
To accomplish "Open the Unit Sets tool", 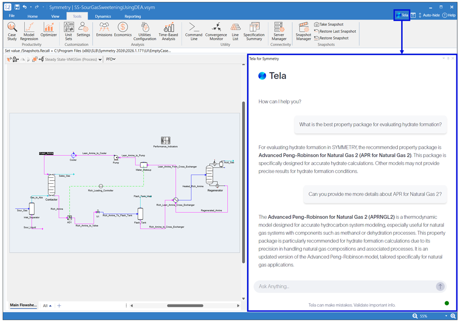I will tap(69, 31).
